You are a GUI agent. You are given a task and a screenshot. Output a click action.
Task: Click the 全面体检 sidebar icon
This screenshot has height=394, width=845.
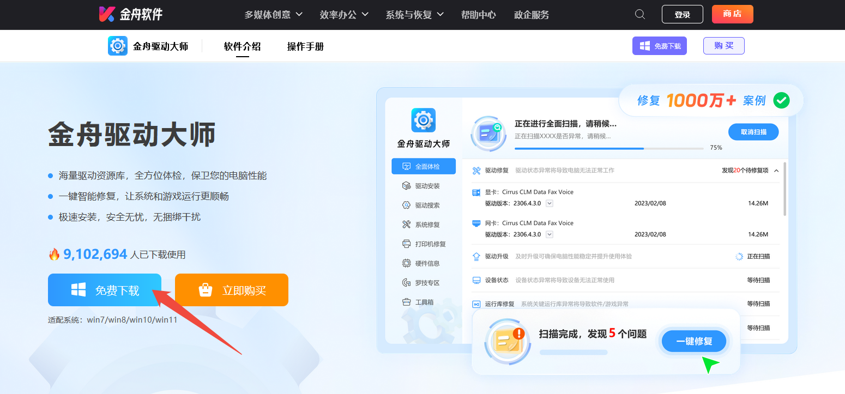[406, 166]
